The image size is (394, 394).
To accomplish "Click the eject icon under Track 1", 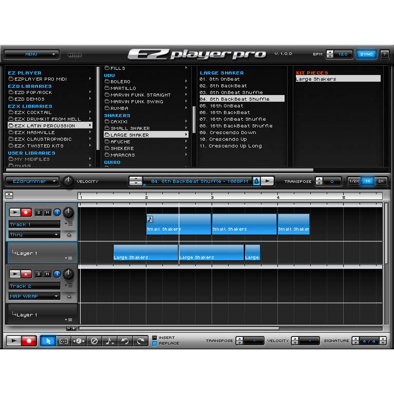I will (x=69, y=235).
